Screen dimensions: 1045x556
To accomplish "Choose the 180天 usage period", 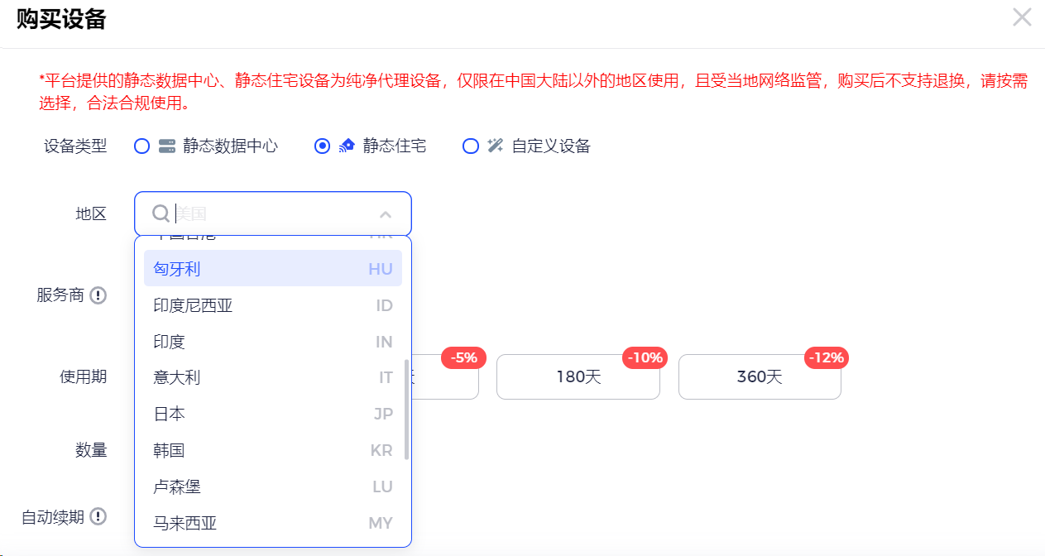I will tap(578, 377).
